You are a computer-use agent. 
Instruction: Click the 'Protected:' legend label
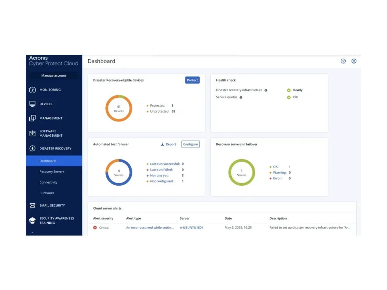coord(157,106)
